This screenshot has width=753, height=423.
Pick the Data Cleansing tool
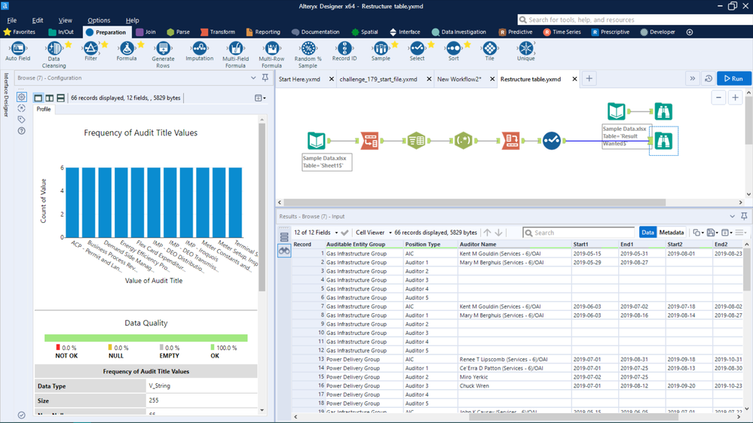[x=54, y=55]
